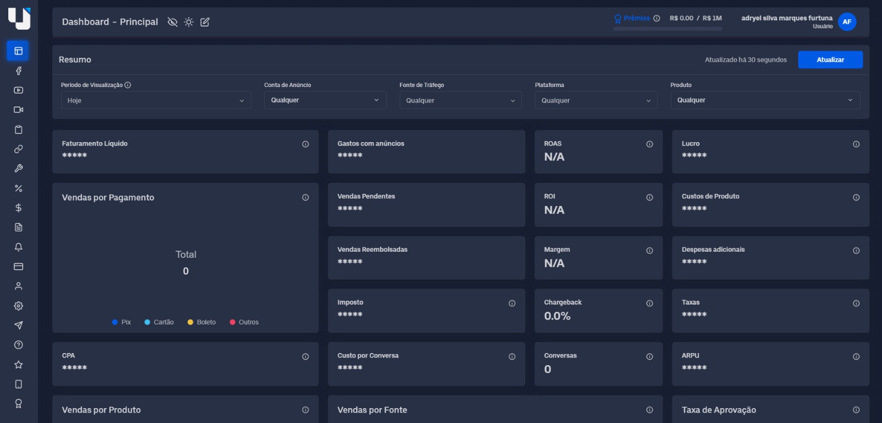Open the Produto filter dropdown

[765, 100]
